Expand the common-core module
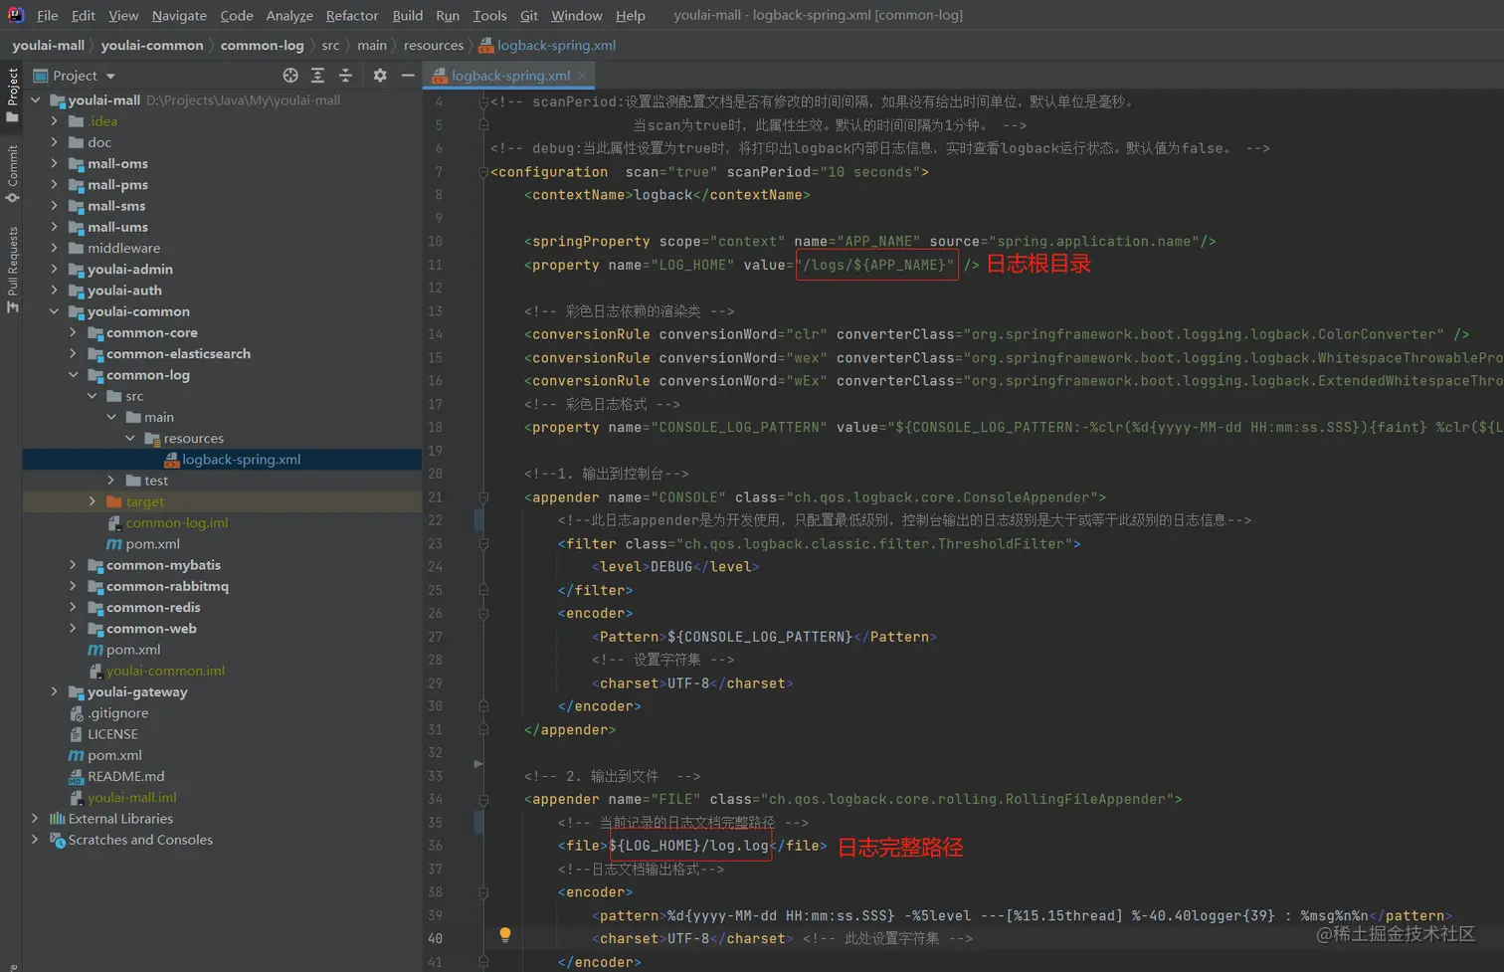 coord(74,332)
